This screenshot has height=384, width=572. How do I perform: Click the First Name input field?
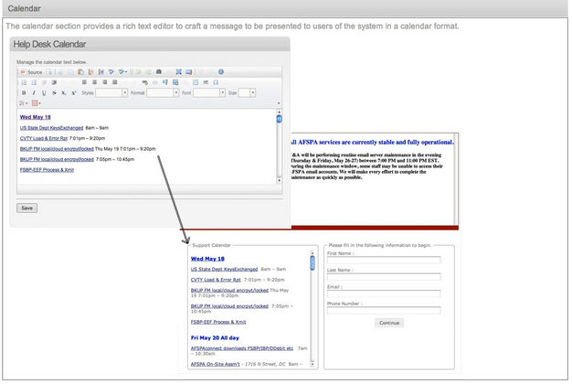pos(384,260)
